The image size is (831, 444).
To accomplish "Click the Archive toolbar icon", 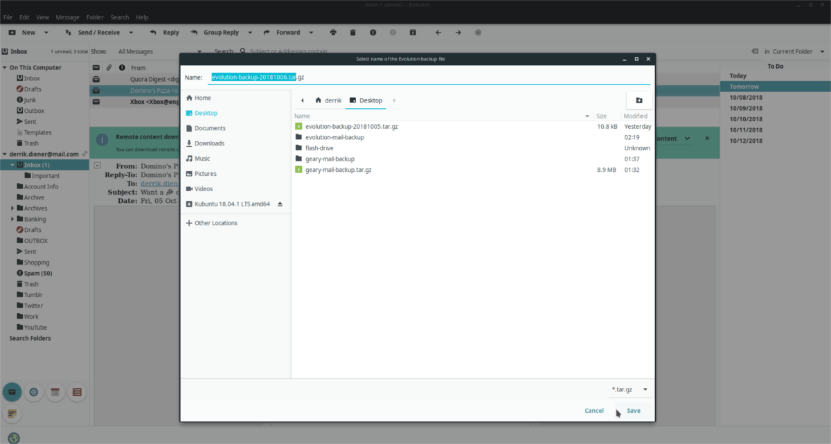I will (413, 33).
